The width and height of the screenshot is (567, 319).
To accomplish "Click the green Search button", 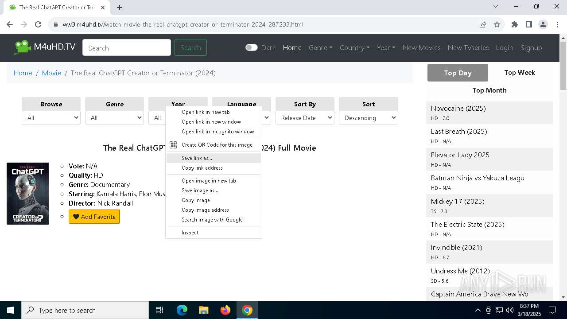I will [190, 47].
